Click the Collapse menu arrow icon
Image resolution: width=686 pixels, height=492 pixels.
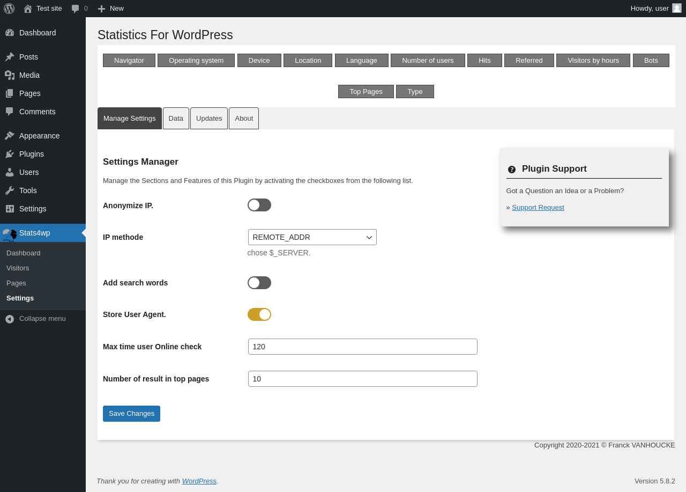(x=10, y=319)
